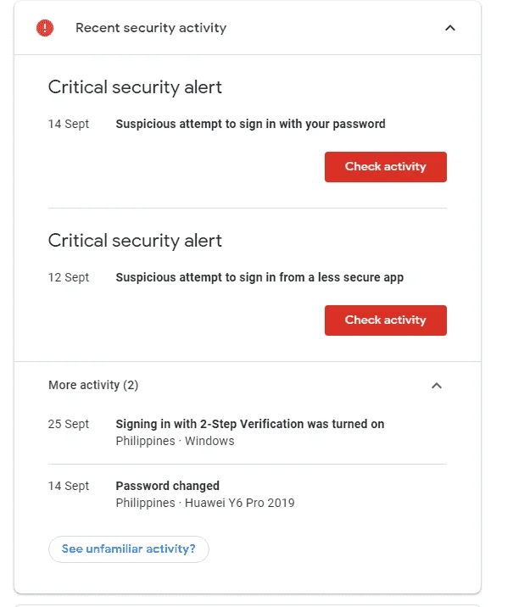Click the Suspicious attempt from less secure app text

tap(259, 277)
